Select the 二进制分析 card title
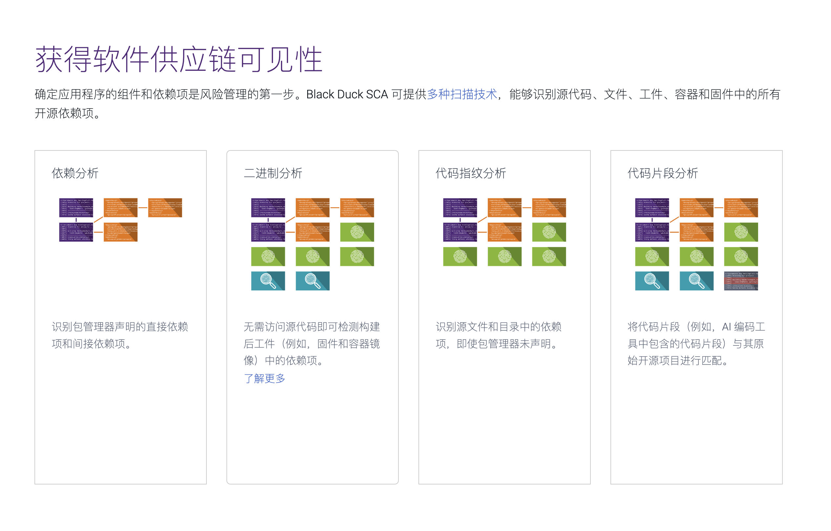831x531 pixels. tap(273, 173)
